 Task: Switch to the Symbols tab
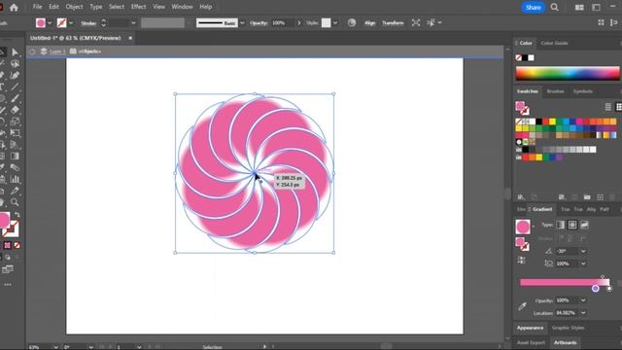[x=583, y=91]
